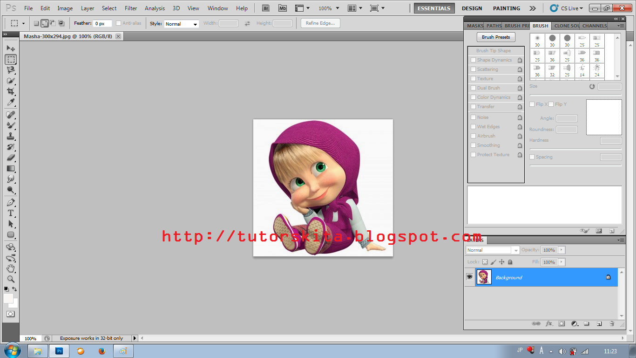Image resolution: width=636 pixels, height=358 pixels.
Task: Click the Brush Presets button
Action: [496, 37]
